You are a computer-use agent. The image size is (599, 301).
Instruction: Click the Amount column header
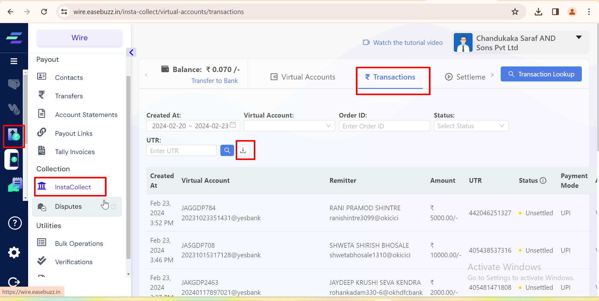[x=443, y=181]
